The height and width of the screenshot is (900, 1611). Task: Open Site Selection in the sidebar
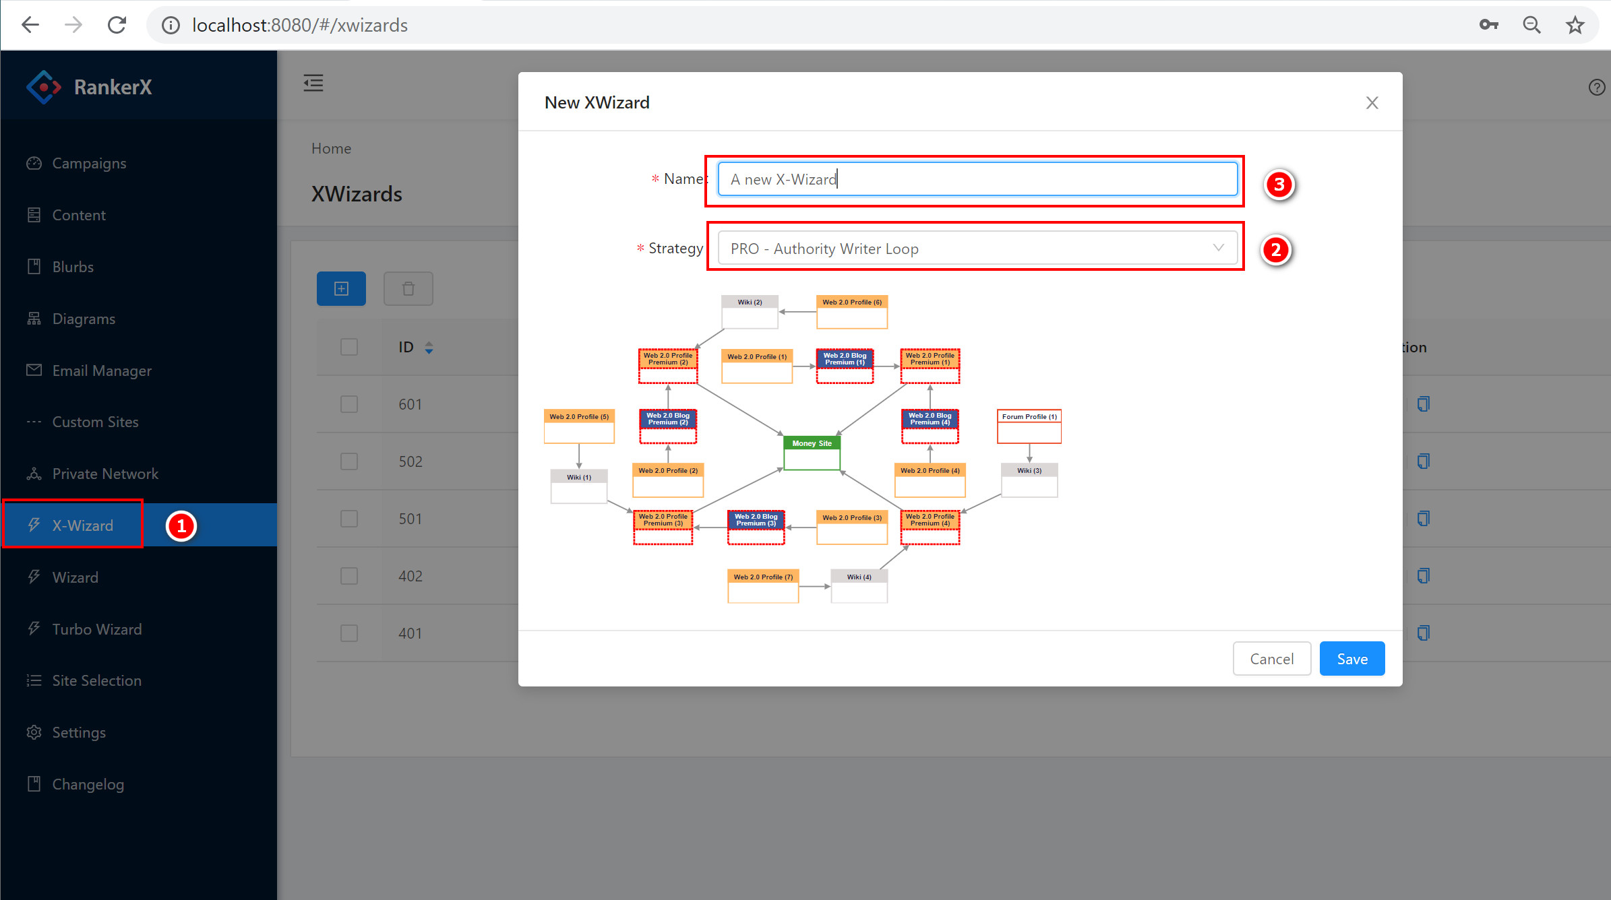click(97, 680)
